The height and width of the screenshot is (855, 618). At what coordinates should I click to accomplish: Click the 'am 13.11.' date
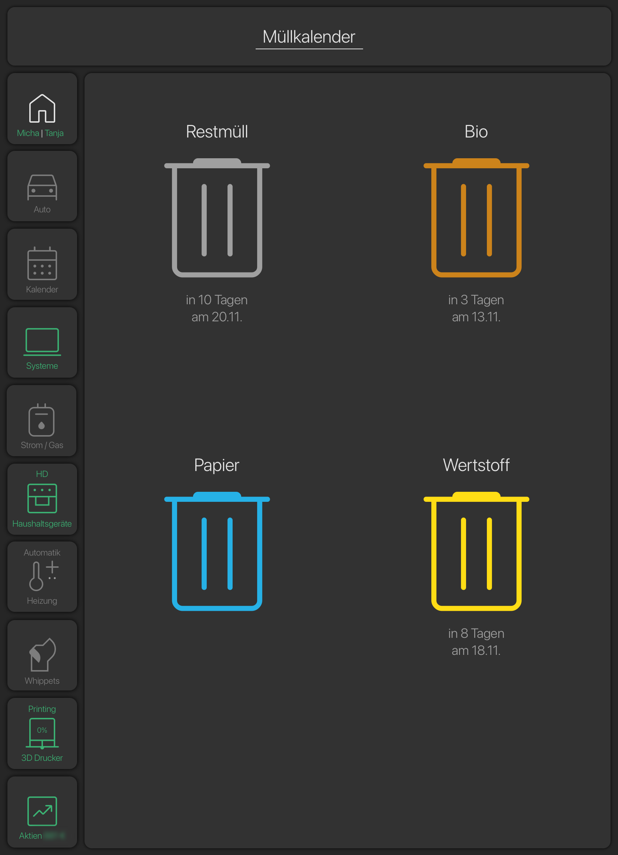(476, 317)
